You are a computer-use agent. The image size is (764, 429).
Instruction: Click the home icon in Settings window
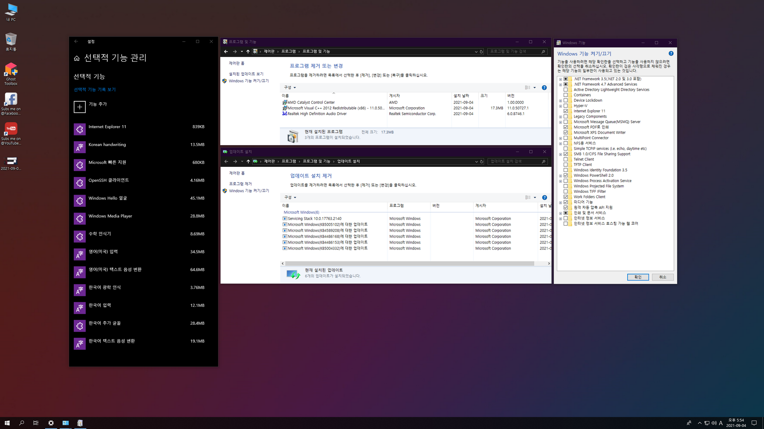77,58
